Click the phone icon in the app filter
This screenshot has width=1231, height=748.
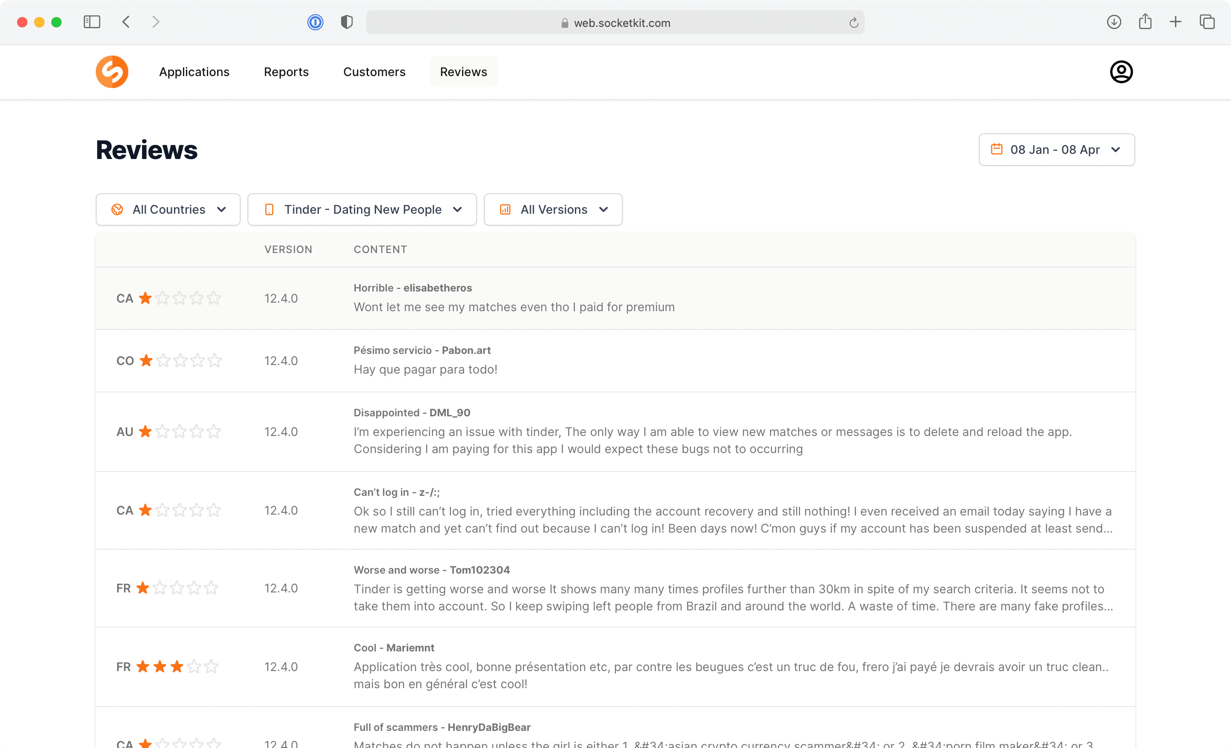click(270, 209)
